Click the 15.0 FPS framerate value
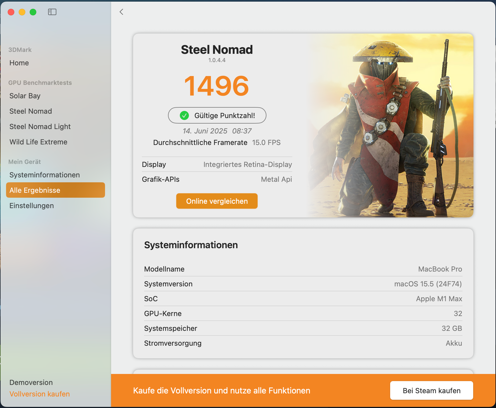496x408 pixels. [266, 142]
